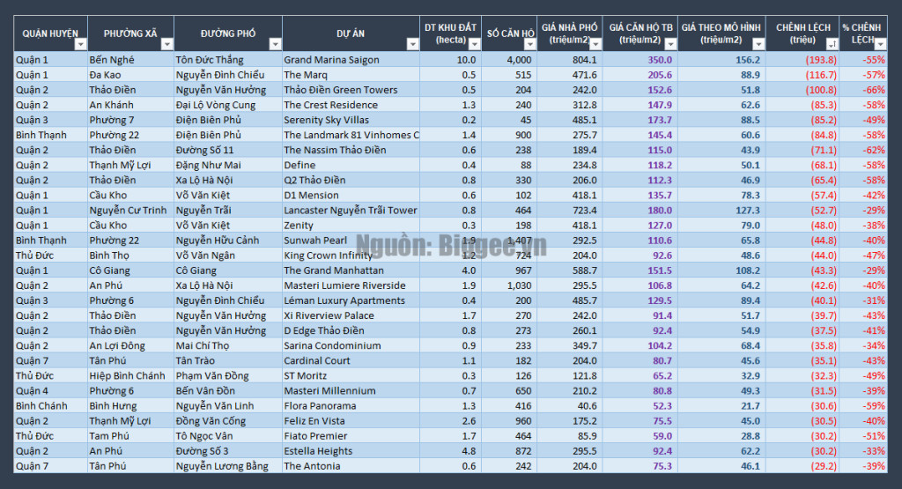Click the Đại Lộ Vòng Cung street cell

228,105
